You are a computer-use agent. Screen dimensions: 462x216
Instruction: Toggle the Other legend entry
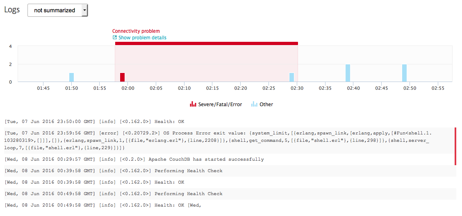point(262,105)
